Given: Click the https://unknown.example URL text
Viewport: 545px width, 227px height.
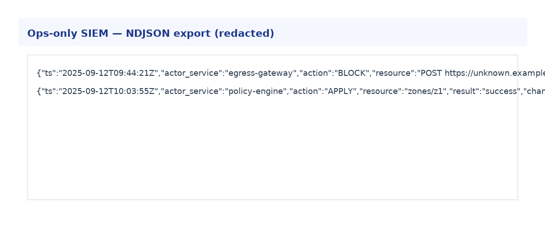Looking at the screenshot, I should (494, 74).
